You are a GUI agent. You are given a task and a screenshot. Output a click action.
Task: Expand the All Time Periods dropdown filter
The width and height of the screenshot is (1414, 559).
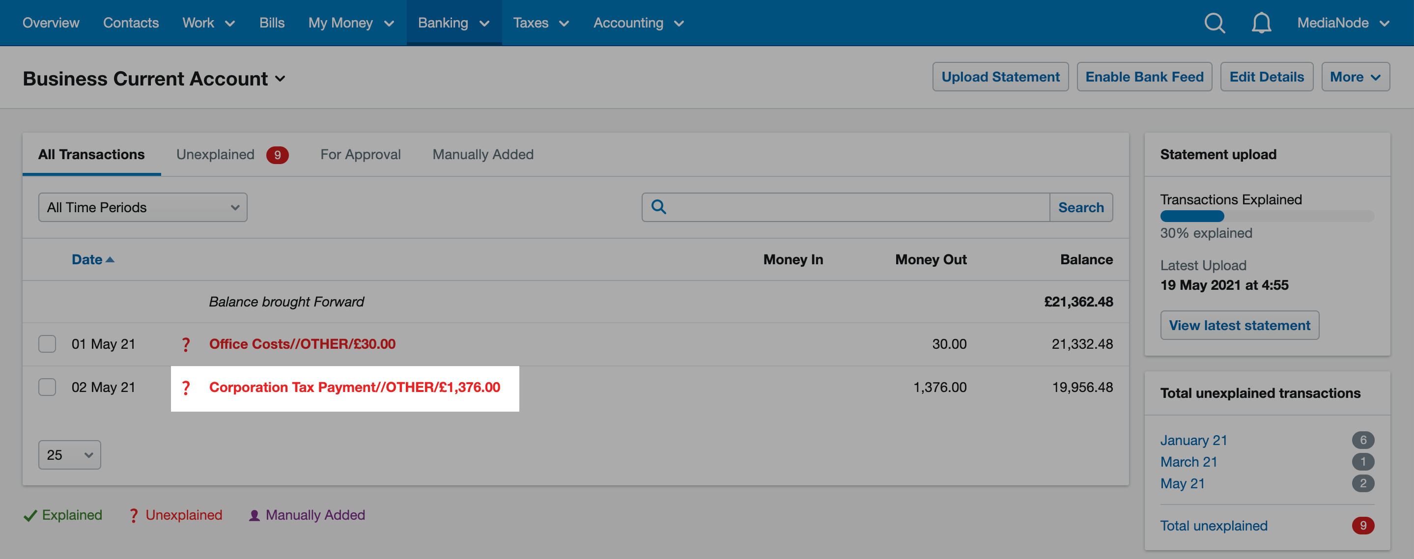pyautogui.click(x=141, y=206)
